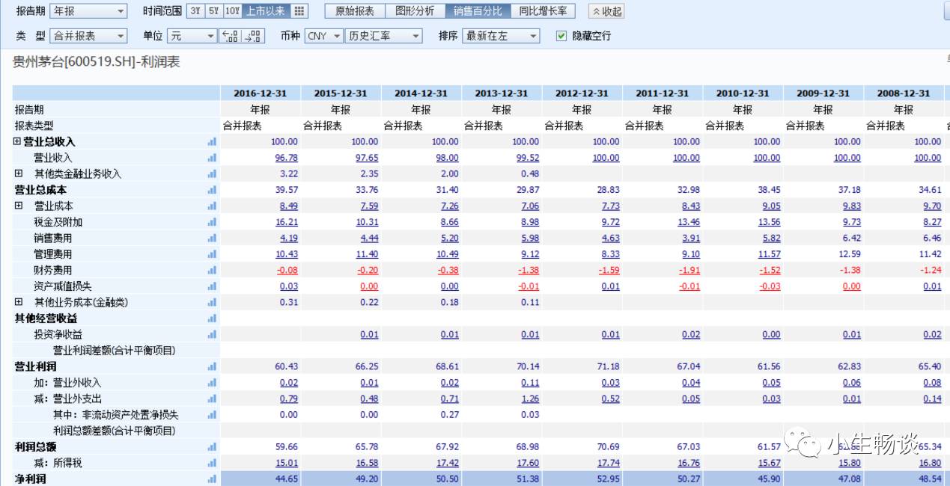This screenshot has height=486, width=950.
Task: Select the 净利润 row label
Action: (30, 479)
